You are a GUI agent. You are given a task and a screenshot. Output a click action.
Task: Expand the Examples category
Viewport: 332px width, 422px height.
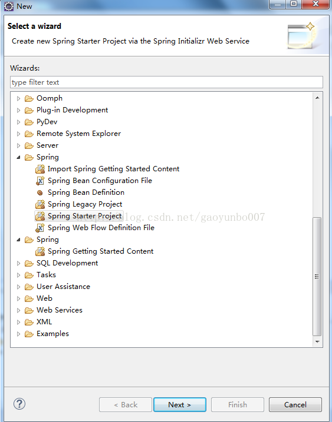click(x=18, y=334)
